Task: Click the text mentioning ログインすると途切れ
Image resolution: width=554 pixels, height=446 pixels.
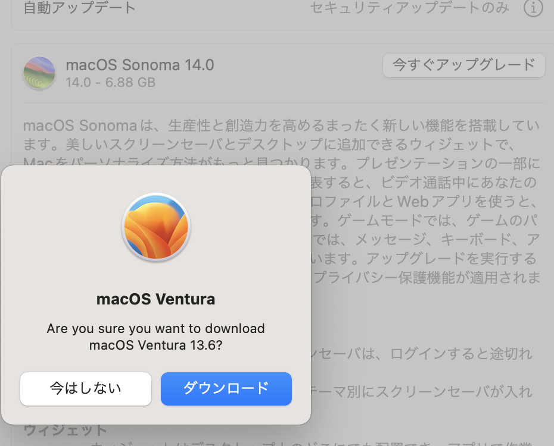Action: click(422, 354)
